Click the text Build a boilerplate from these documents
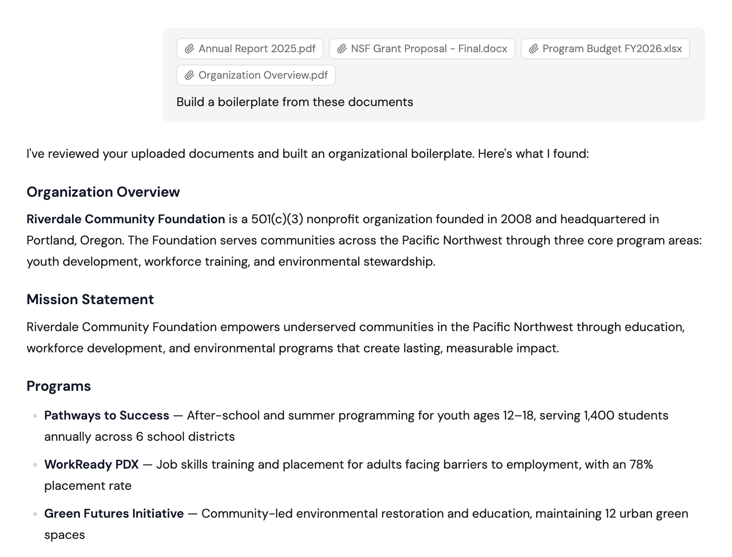Viewport: 732px width, 557px height. click(294, 102)
